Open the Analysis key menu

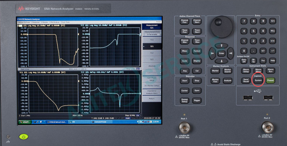227,80
